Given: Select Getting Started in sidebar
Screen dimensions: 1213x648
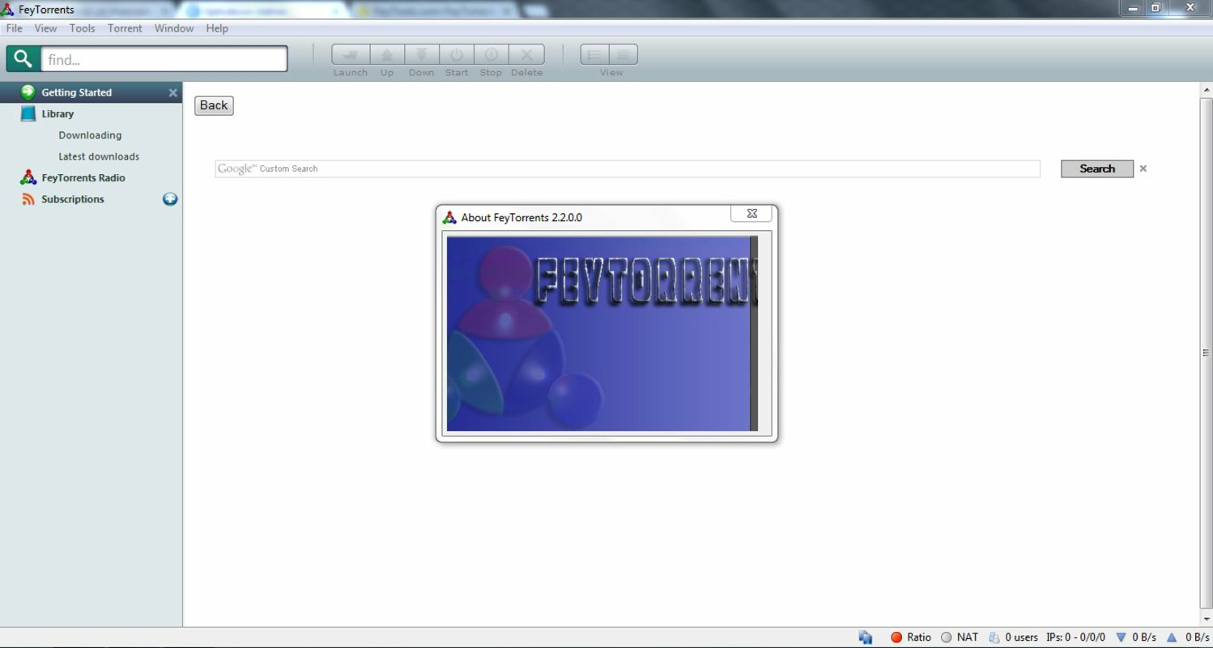Looking at the screenshot, I should (77, 92).
